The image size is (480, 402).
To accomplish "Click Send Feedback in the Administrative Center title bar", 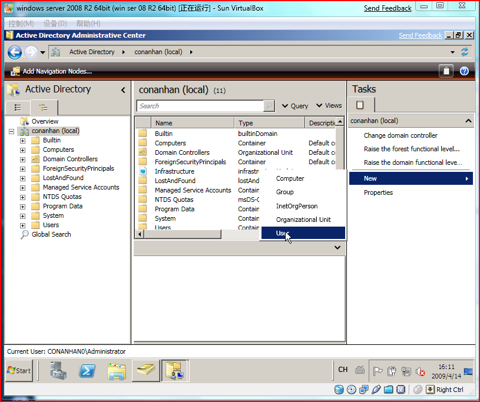I will (421, 35).
